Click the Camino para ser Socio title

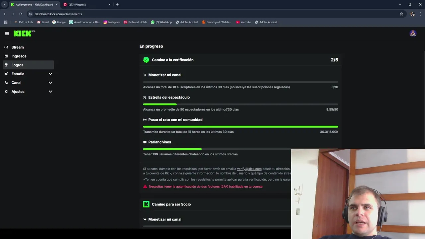pyautogui.click(x=171, y=204)
